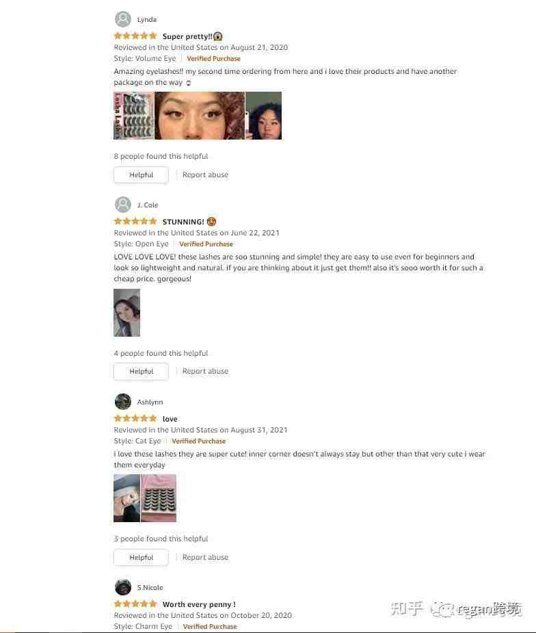The width and height of the screenshot is (536, 633).
Task: View Lynda's close-up eyes photo
Action: tap(200, 116)
